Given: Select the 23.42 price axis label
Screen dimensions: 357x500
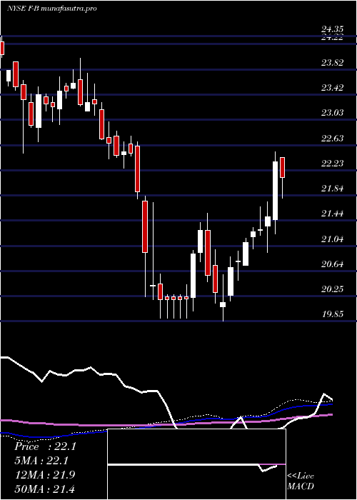Looking at the screenshot, I should 332,88.
